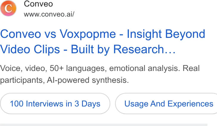Click 'Real participants' in the description

coord(100,74)
